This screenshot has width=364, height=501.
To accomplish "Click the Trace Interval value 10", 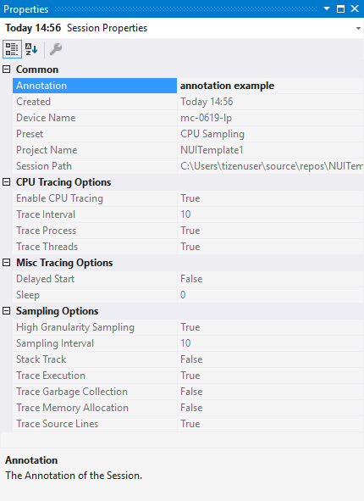I will coord(185,214).
